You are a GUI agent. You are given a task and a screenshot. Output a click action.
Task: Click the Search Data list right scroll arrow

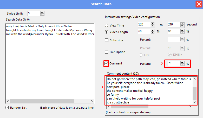[x=92, y=101]
